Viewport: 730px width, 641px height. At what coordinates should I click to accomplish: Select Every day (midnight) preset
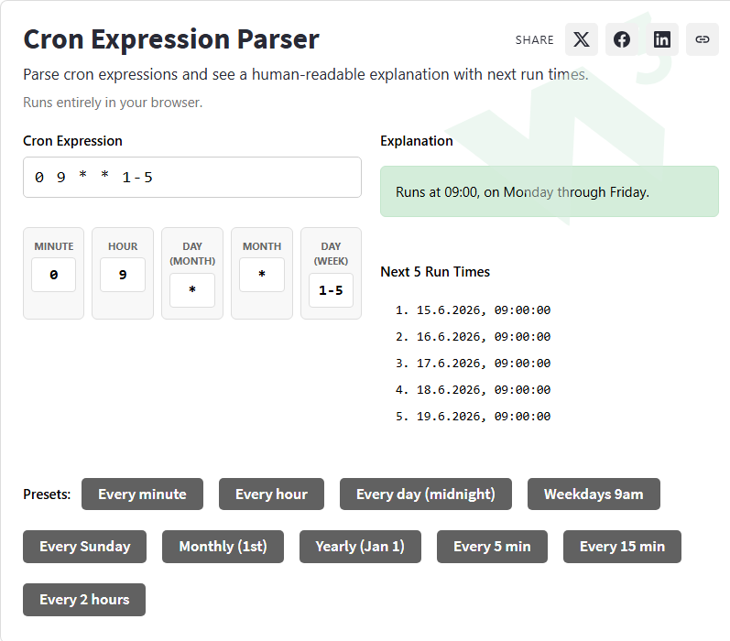(x=426, y=494)
